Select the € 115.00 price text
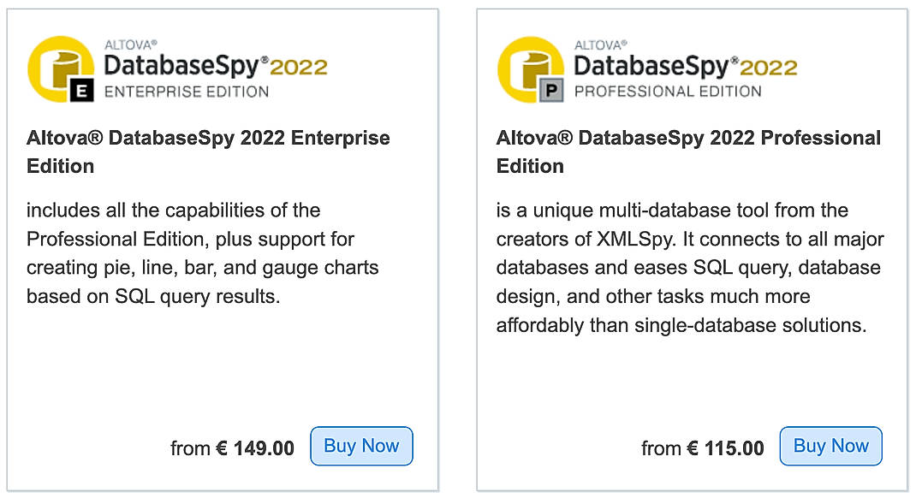916x498 pixels. pyautogui.click(x=725, y=448)
